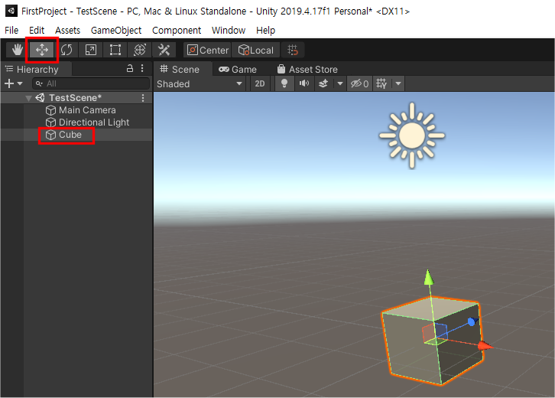This screenshot has height=398, width=555.
Task: Select the Hand tool
Action: tap(17, 50)
